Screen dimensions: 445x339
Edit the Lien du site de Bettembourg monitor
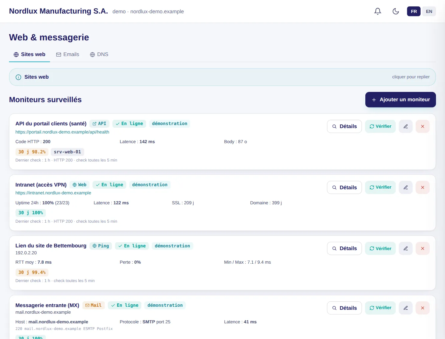[406, 248]
